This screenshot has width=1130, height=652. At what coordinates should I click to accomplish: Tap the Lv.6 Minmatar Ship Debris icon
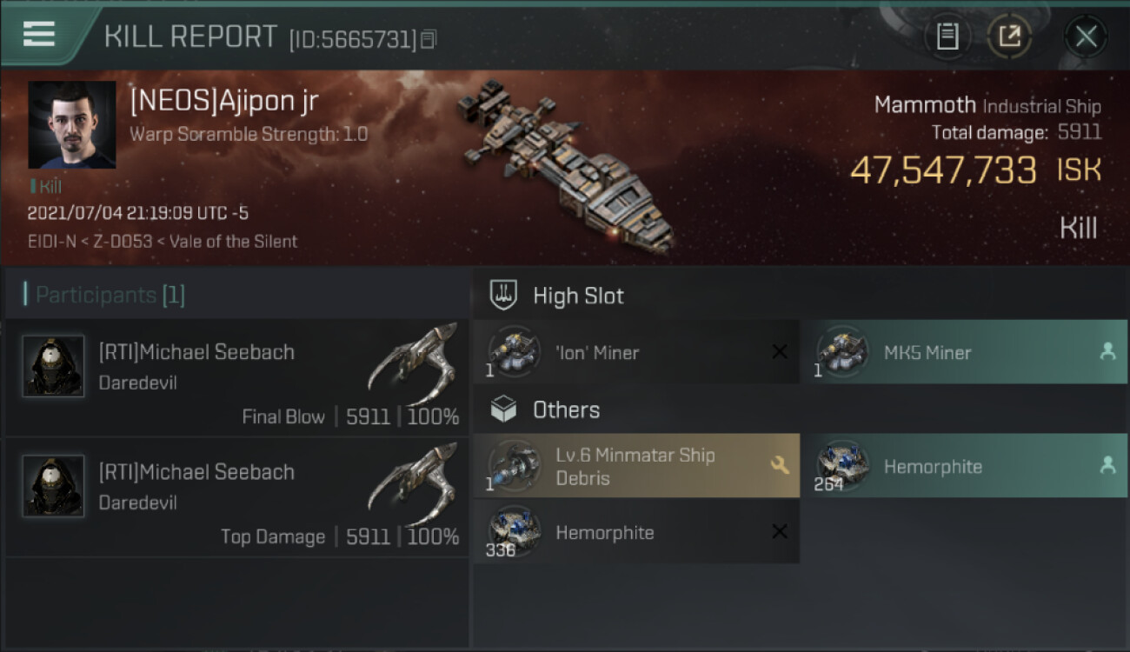514,466
